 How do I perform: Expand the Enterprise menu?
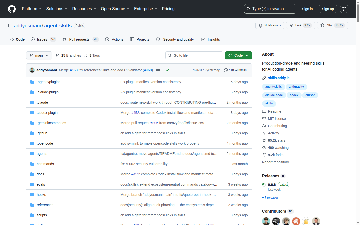coord(145,9)
